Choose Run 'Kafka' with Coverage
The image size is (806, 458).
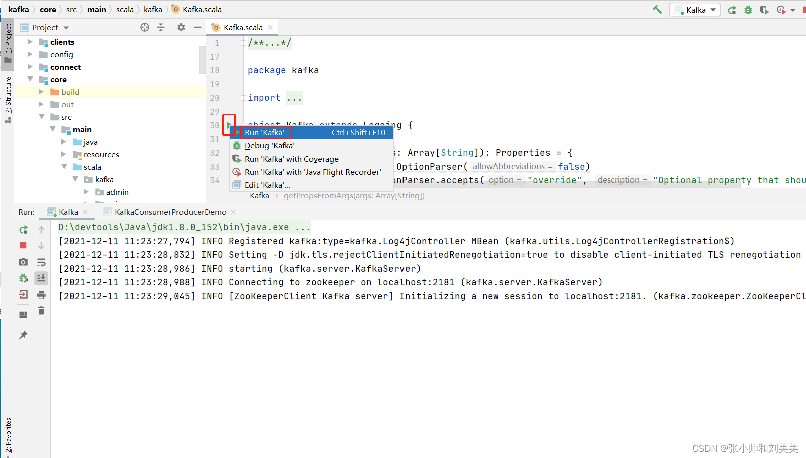pyautogui.click(x=311, y=159)
